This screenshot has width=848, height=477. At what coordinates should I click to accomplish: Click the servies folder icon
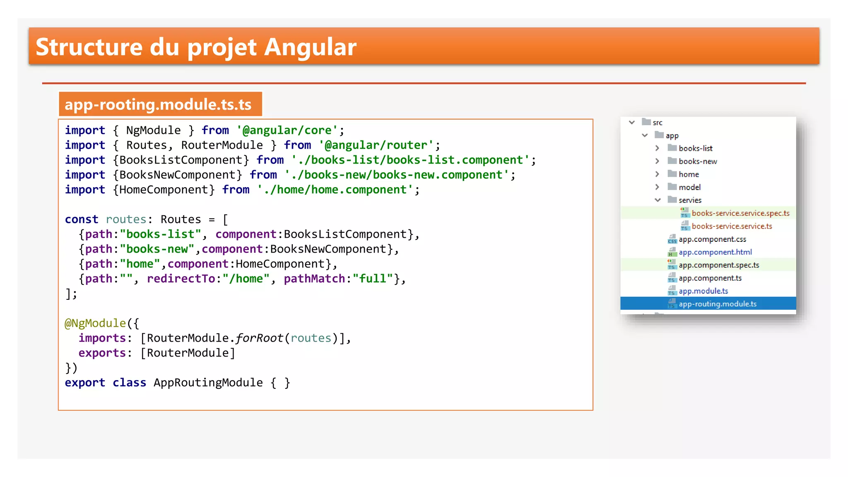pos(672,199)
